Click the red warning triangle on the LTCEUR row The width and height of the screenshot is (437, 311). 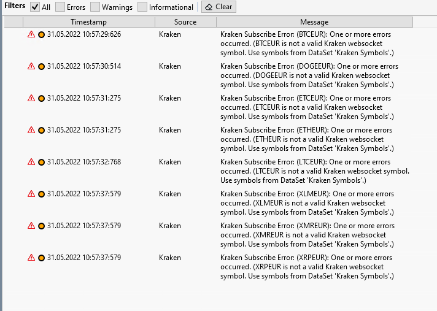31,162
